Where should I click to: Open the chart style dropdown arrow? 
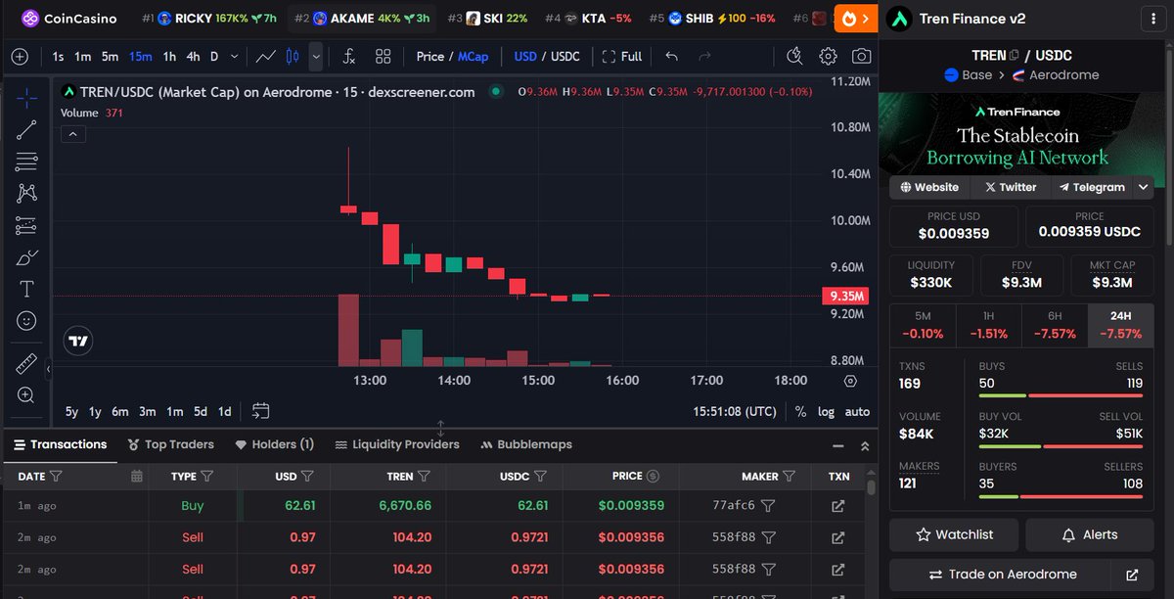coord(316,57)
